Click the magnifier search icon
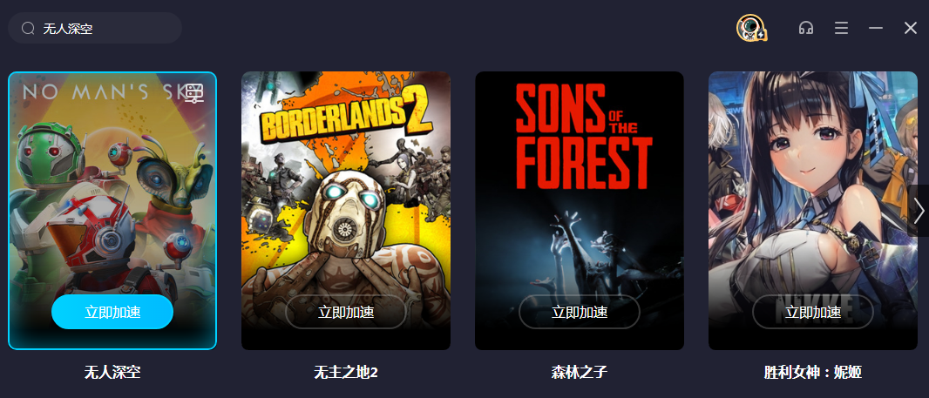Viewport: 929px width, 398px height. point(28,29)
